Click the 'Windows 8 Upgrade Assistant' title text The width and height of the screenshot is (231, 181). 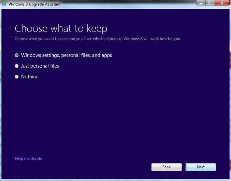(34, 4)
